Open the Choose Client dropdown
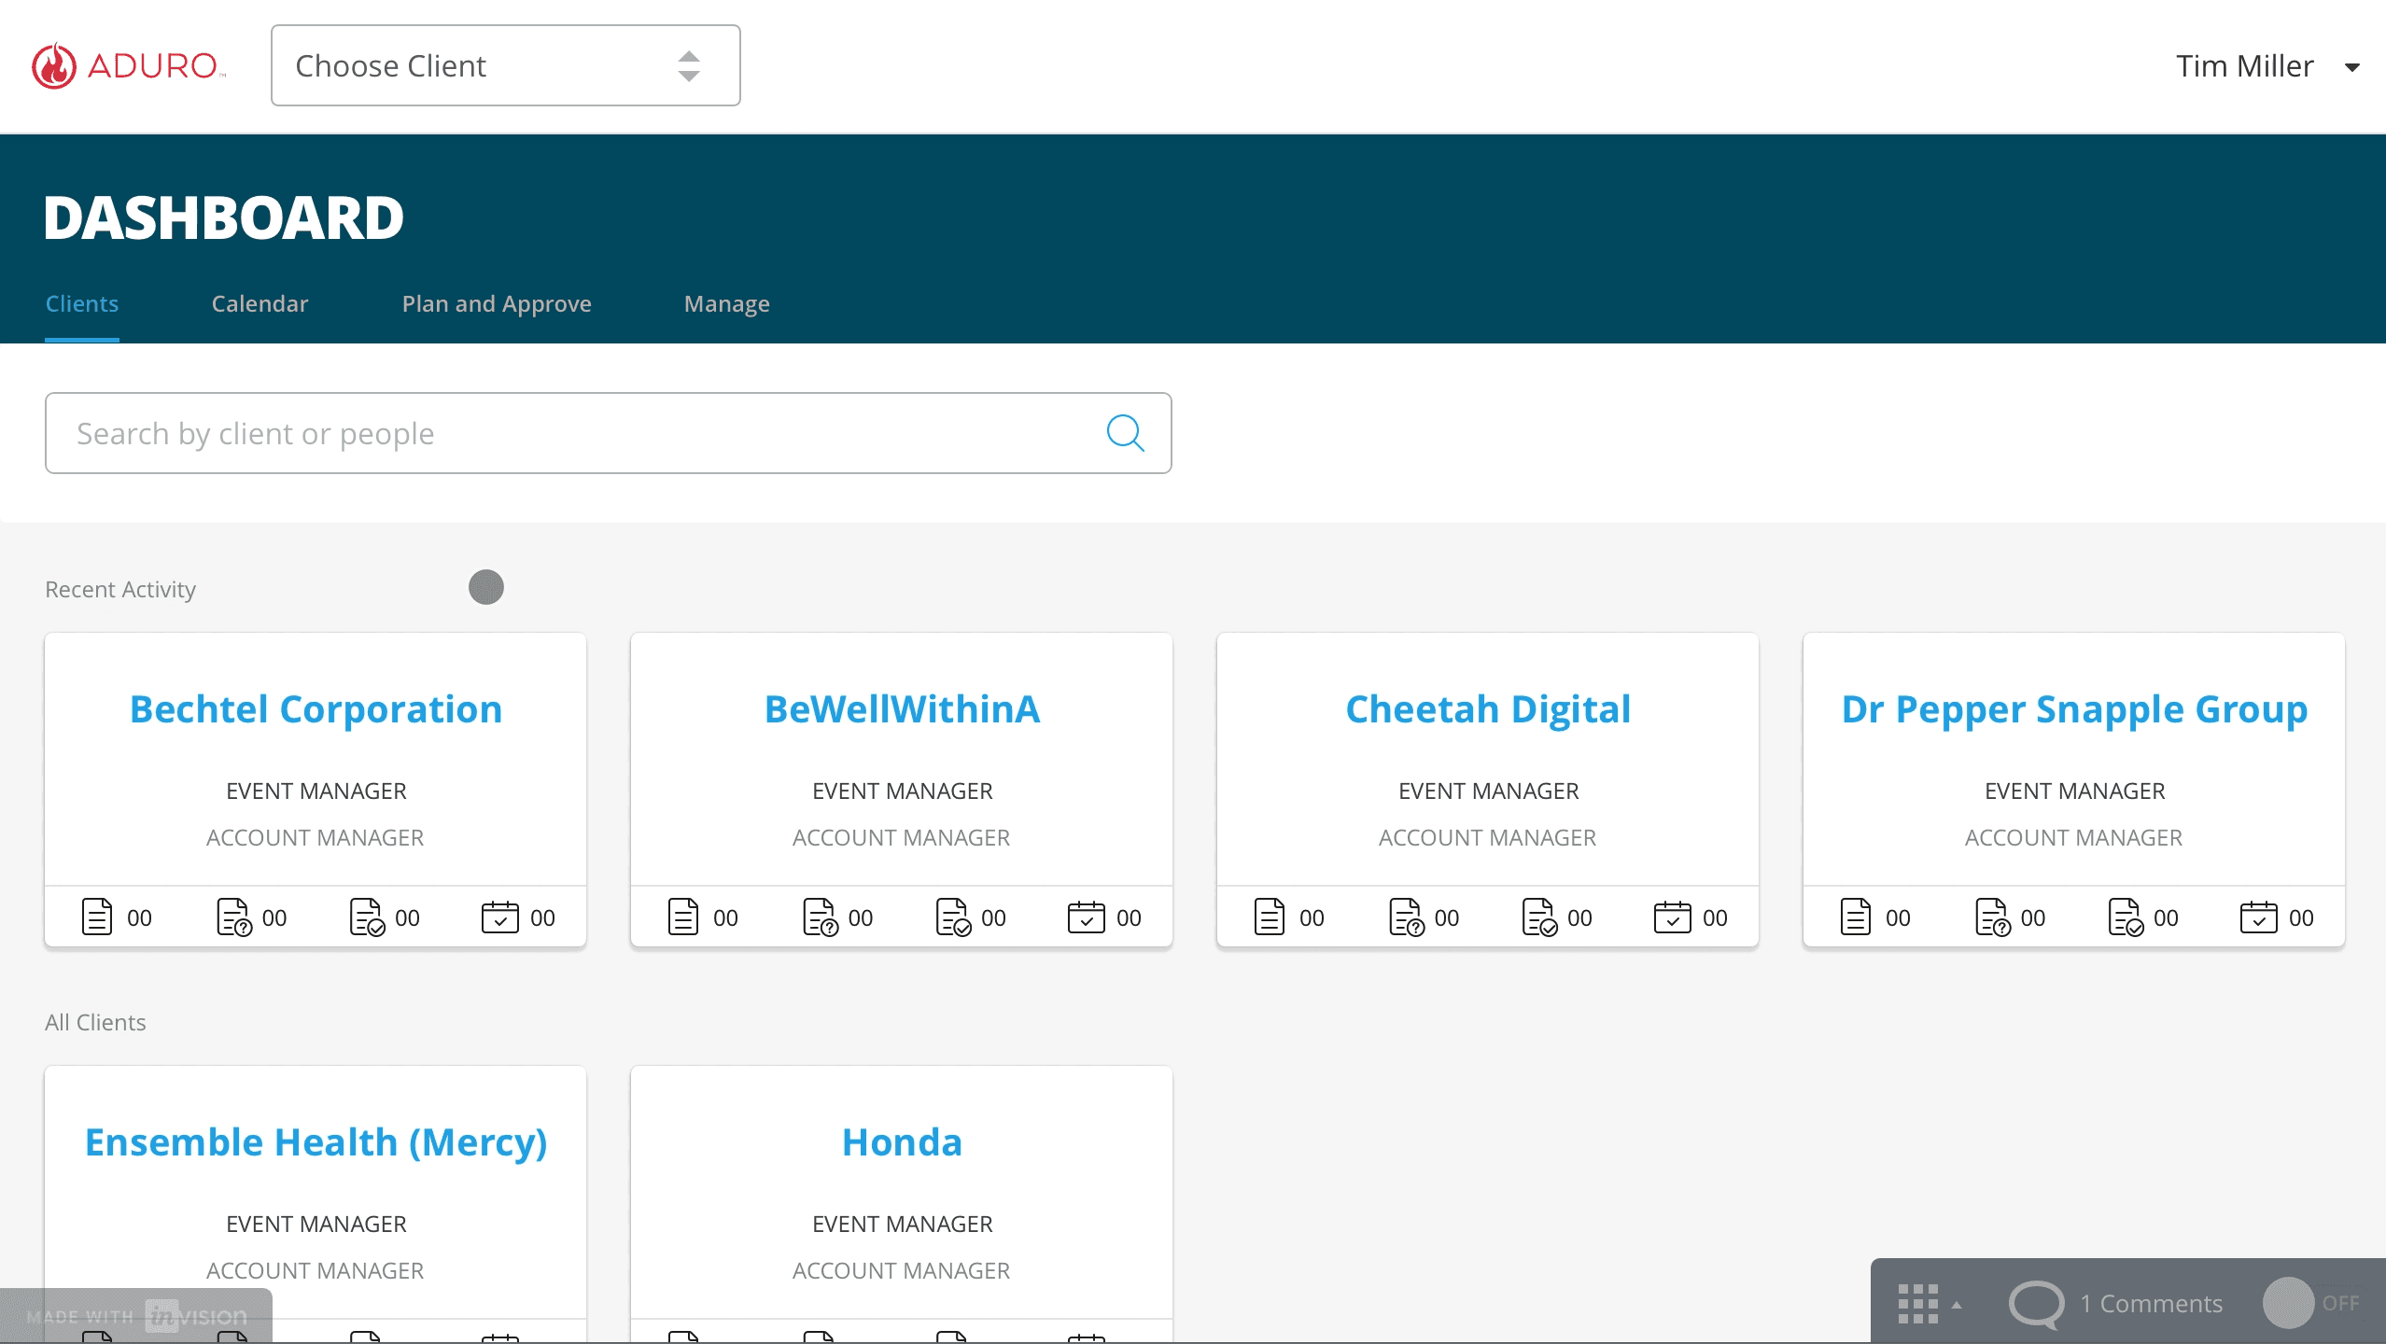Screen dimensions: 2386x1344 click(505, 65)
